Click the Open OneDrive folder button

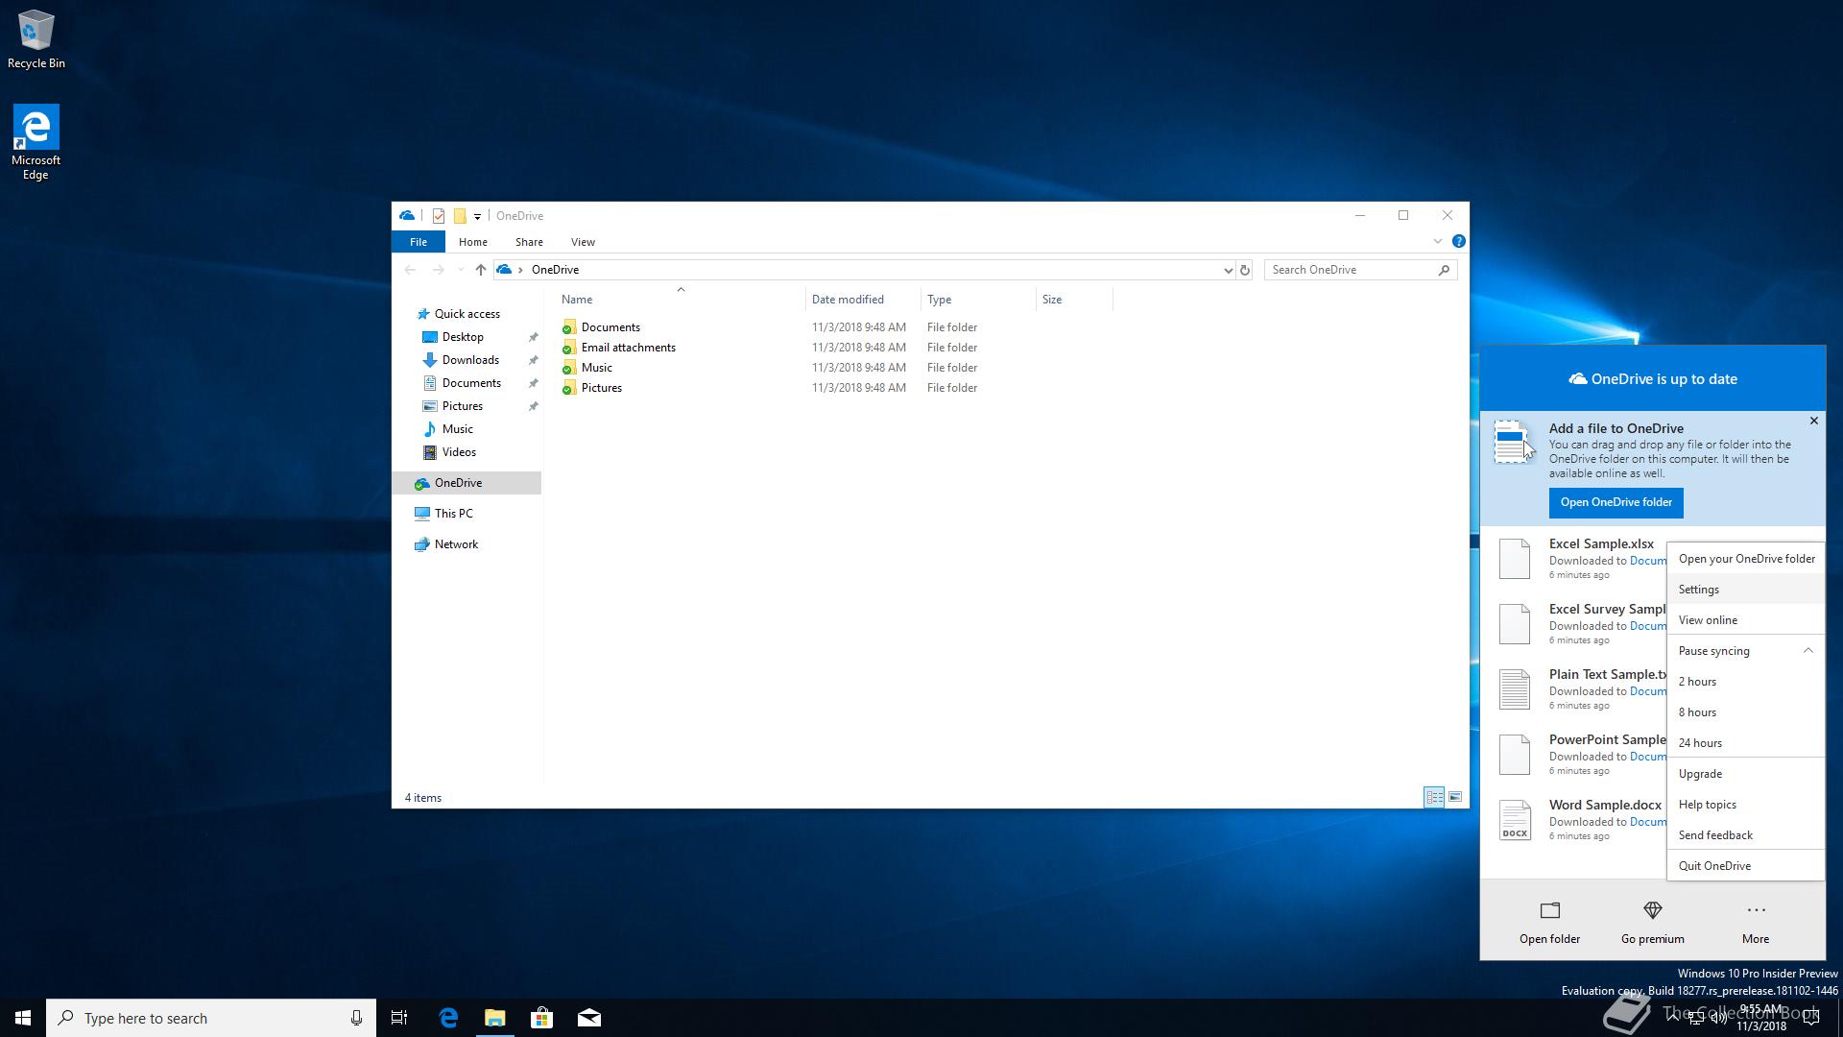click(x=1616, y=502)
